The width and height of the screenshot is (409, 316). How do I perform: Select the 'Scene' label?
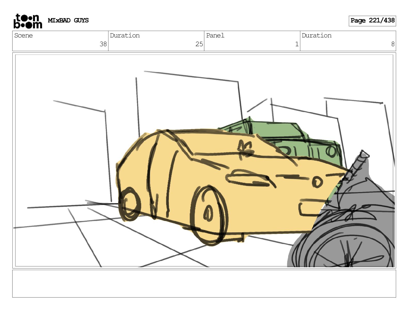(23, 35)
